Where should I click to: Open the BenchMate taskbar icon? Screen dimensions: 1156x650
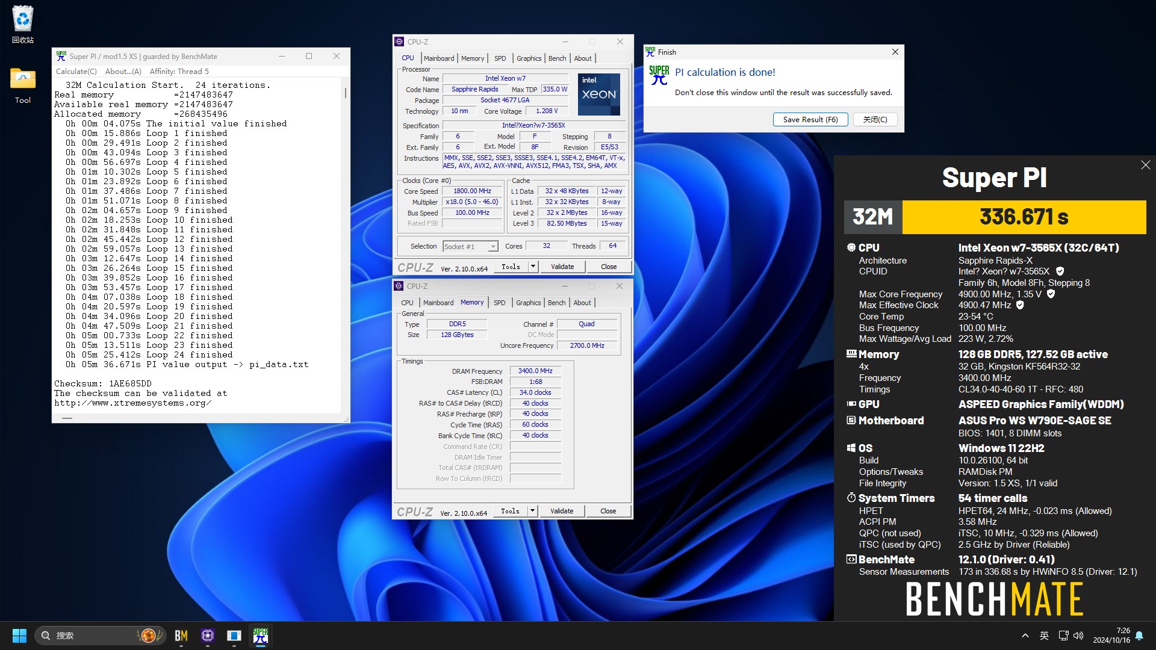(181, 636)
